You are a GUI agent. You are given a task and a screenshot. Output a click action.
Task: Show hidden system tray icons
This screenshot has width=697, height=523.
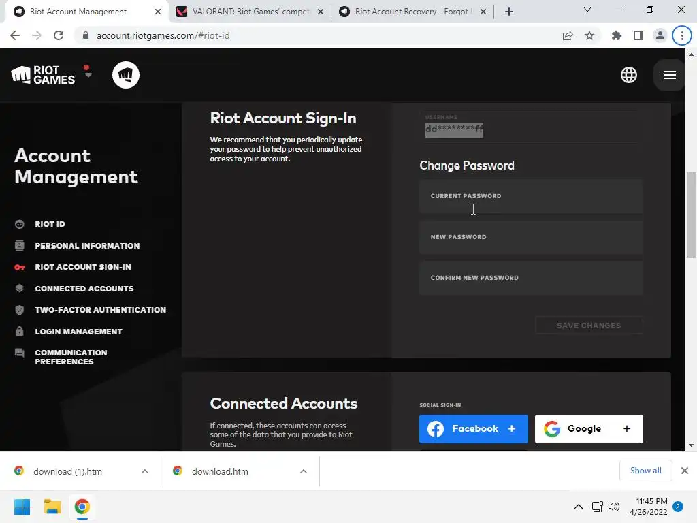tap(579, 507)
